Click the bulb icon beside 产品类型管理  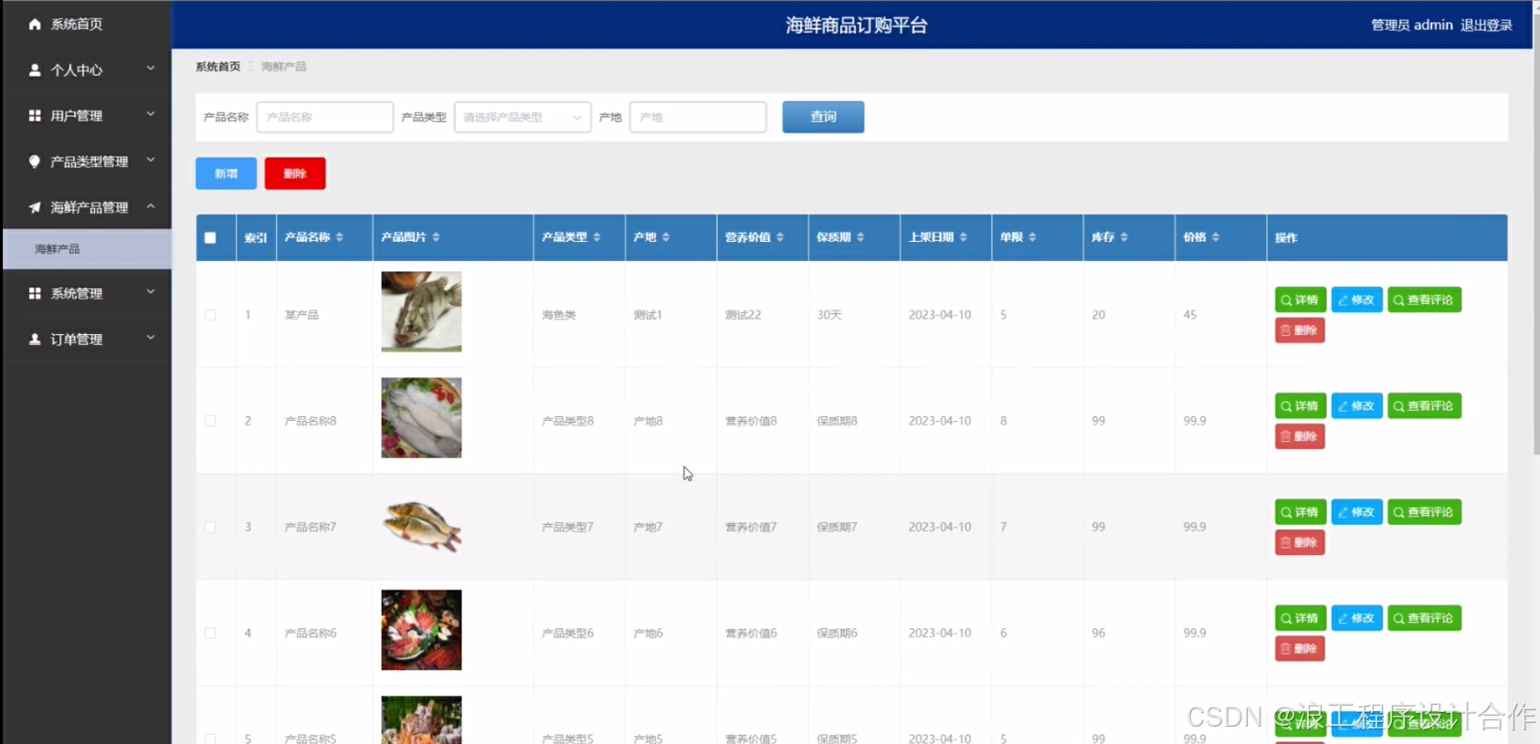point(35,162)
